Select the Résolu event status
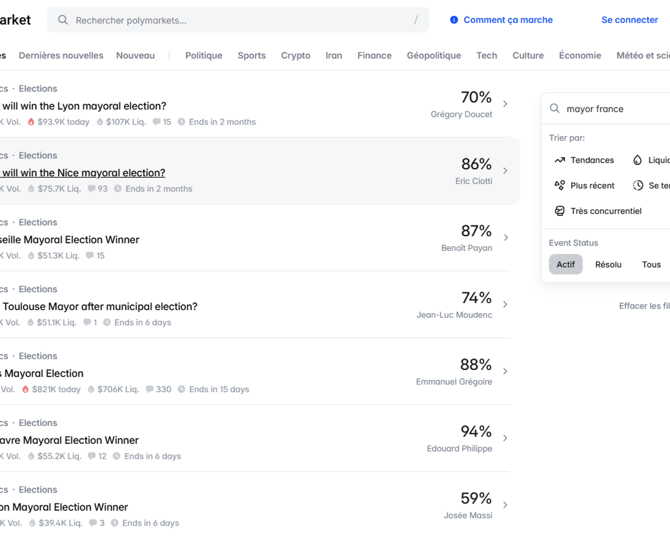 608,265
